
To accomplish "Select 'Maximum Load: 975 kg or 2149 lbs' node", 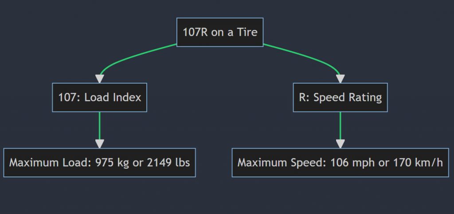I will click(100, 163).
